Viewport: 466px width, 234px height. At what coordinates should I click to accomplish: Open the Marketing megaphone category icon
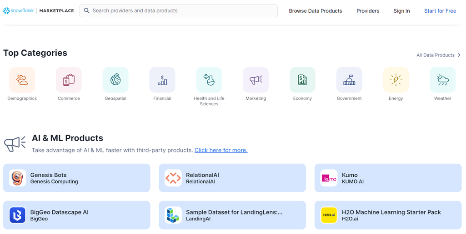pos(256,80)
